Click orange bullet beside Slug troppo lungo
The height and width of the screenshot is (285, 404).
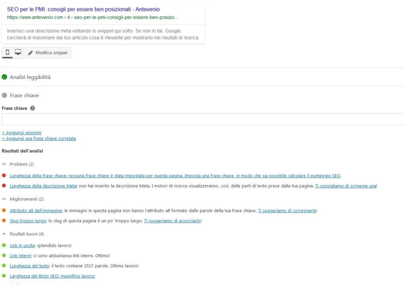point(4,221)
